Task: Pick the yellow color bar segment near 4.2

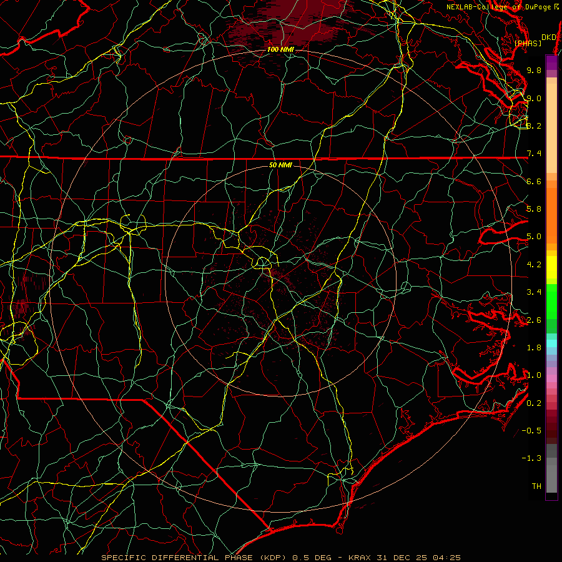Action: coord(551,267)
